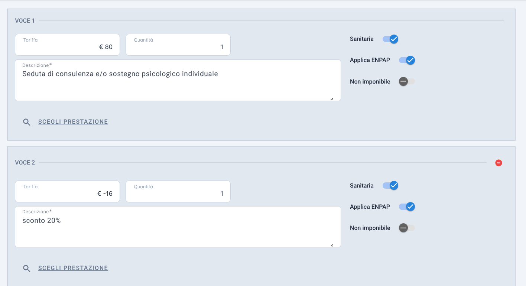Click the Voce 1 section header
This screenshot has height=286, width=526.
25,21
